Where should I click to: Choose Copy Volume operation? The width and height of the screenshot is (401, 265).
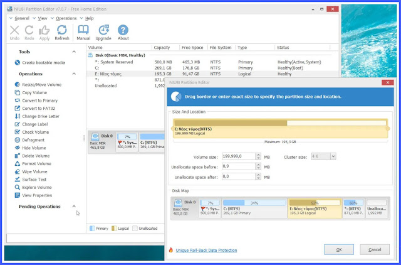(31, 92)
